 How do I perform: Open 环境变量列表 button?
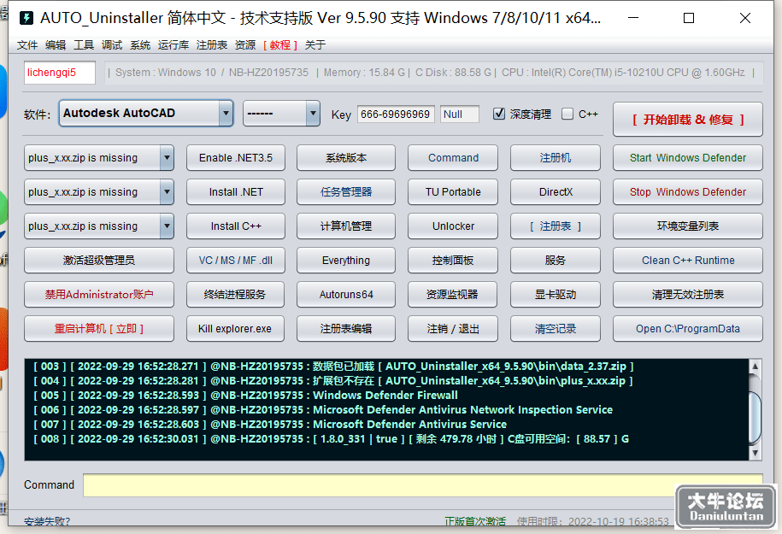coord(688,226)
